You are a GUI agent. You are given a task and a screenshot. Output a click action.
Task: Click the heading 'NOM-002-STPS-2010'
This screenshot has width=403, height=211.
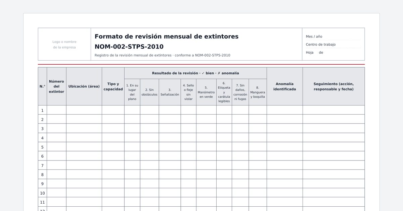coord(129,47)
